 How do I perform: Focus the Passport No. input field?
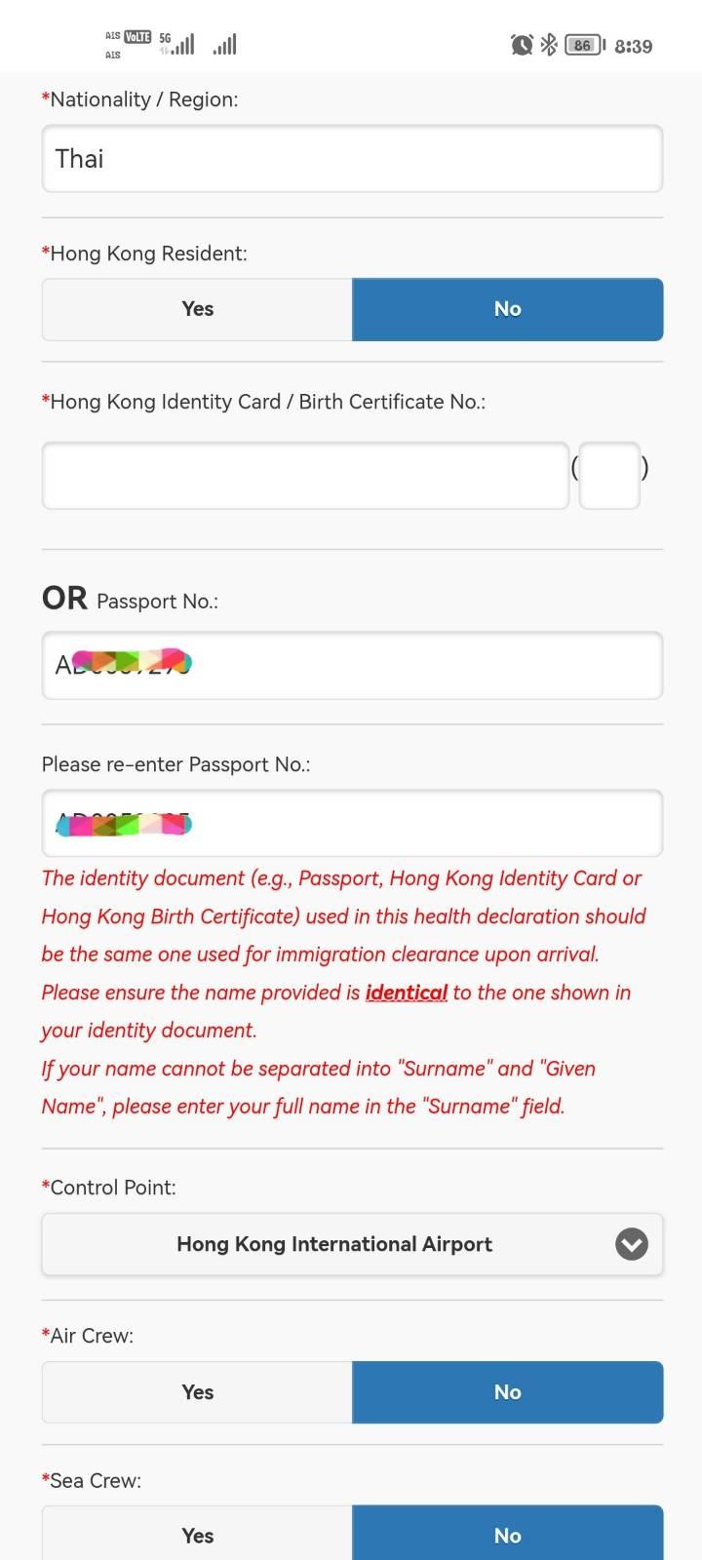tap(352, 665)
